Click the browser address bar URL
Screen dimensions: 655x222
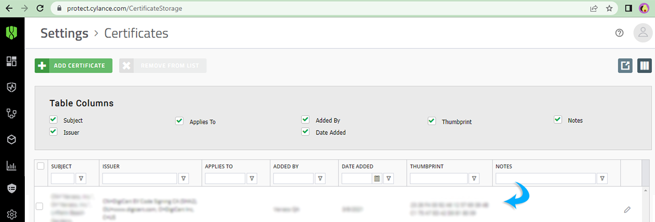(124, 8)
